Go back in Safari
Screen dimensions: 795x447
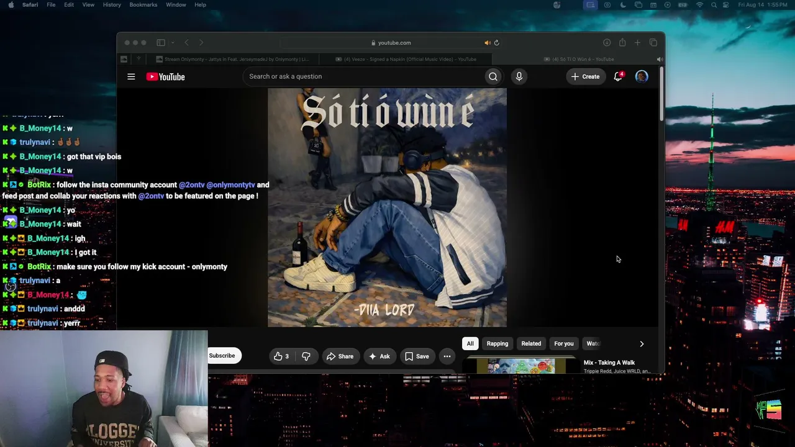186,43
